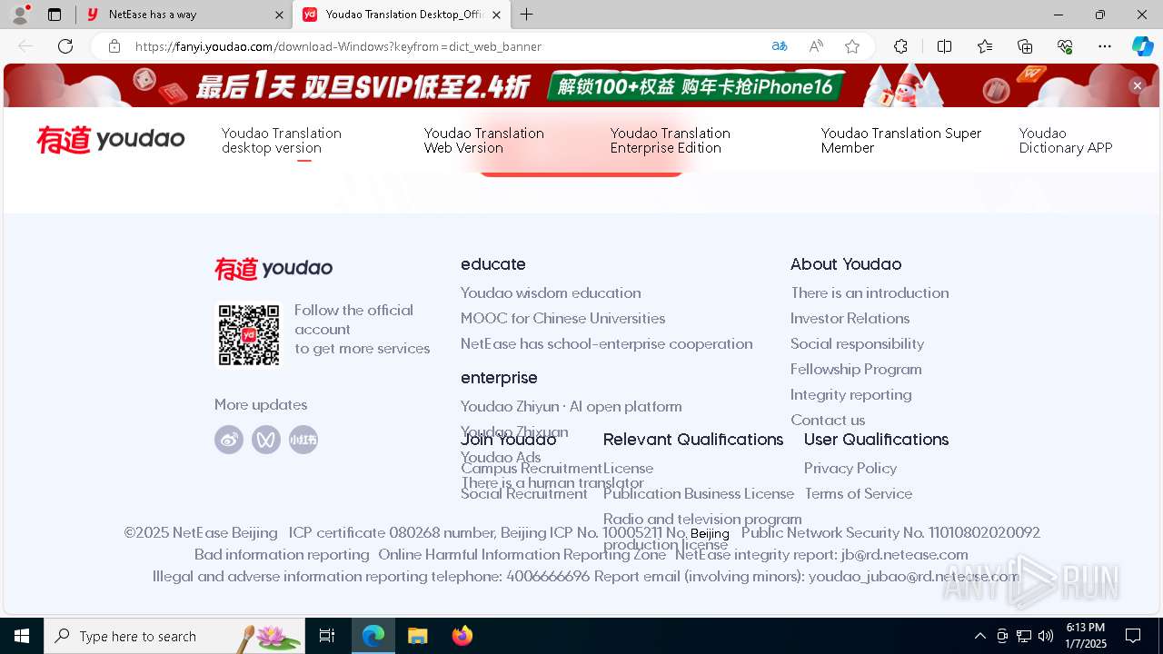
Task: Open Youdao Translation desktop version menu
Action: [282, 140]
